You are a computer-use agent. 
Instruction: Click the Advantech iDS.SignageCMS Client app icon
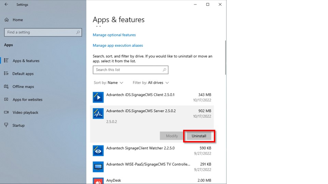(x=98, y=97)
